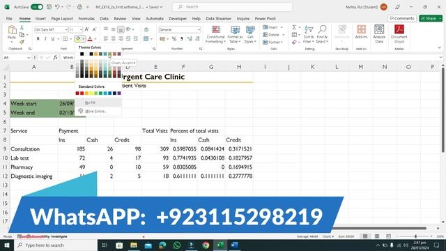Click the Comments button
Viewport: 446px width, 251px height.
tap(402, 18)
